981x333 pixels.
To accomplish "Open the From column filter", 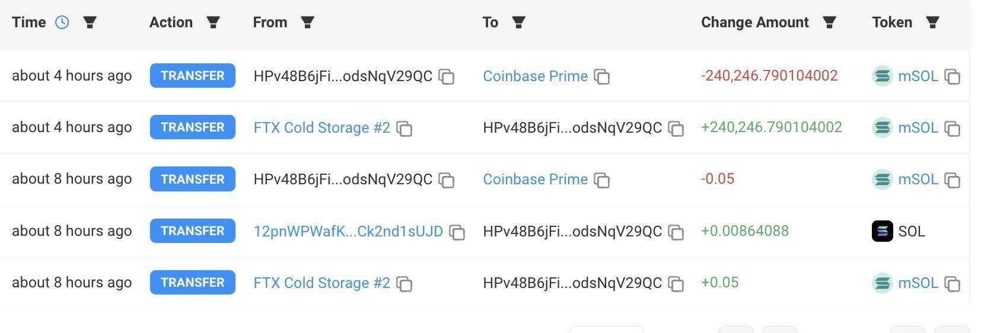I will point(307,23).
